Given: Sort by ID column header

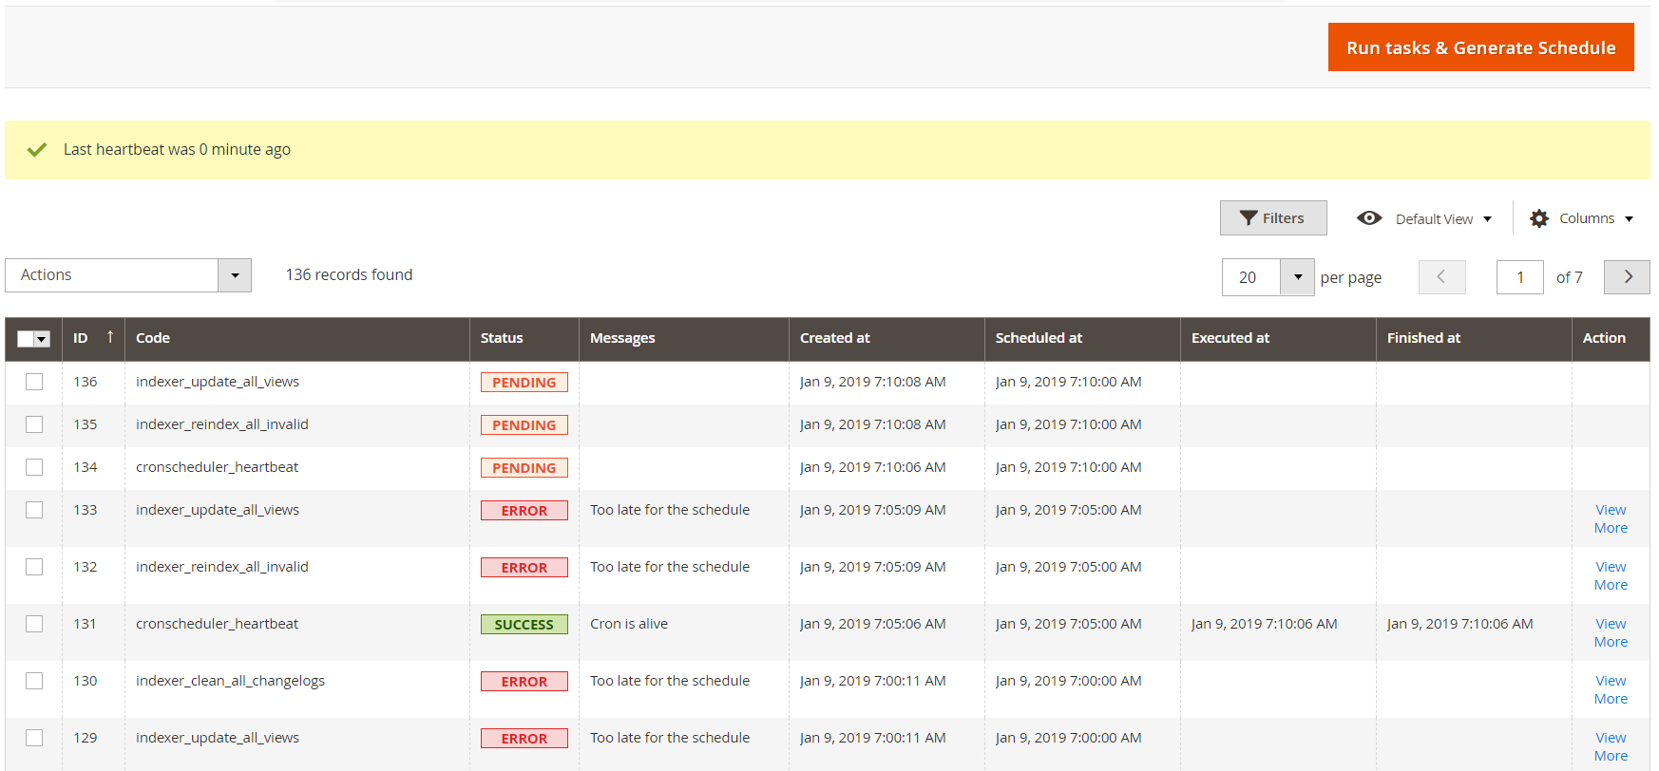Looking at the screenshot, I should [93, 338].
